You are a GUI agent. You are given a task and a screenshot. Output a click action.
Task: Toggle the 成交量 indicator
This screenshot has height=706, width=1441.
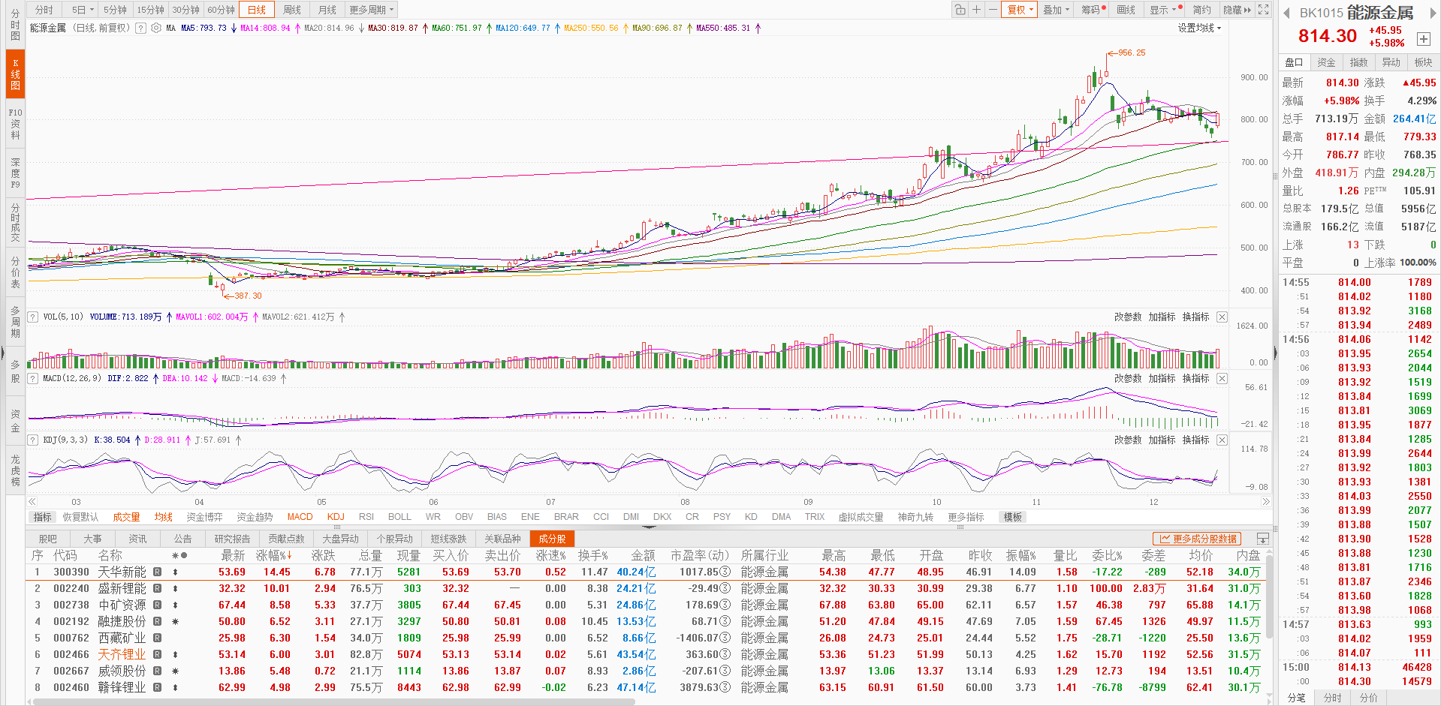[x=126, y=517]
